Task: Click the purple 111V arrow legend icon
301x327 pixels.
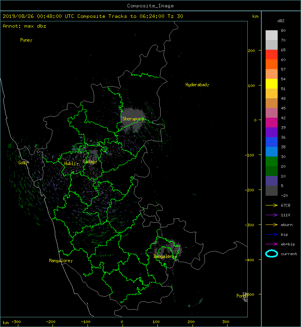Action: pos(271,215)
